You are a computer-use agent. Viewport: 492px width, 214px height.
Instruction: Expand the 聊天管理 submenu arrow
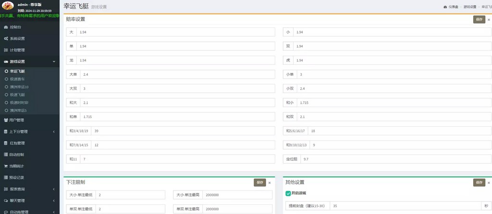tap(54, 201)
